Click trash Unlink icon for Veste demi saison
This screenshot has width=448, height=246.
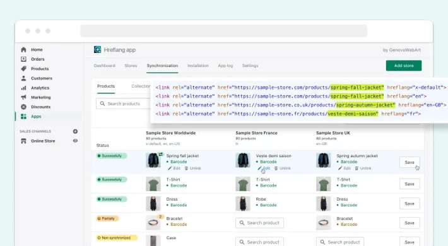(276, 168)
